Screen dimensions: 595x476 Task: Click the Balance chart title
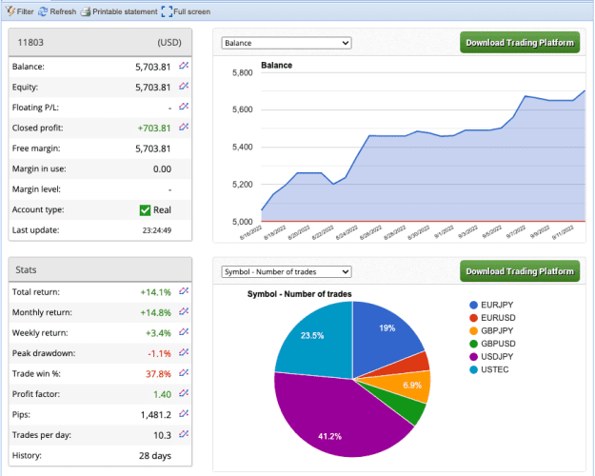coord(277,66)
